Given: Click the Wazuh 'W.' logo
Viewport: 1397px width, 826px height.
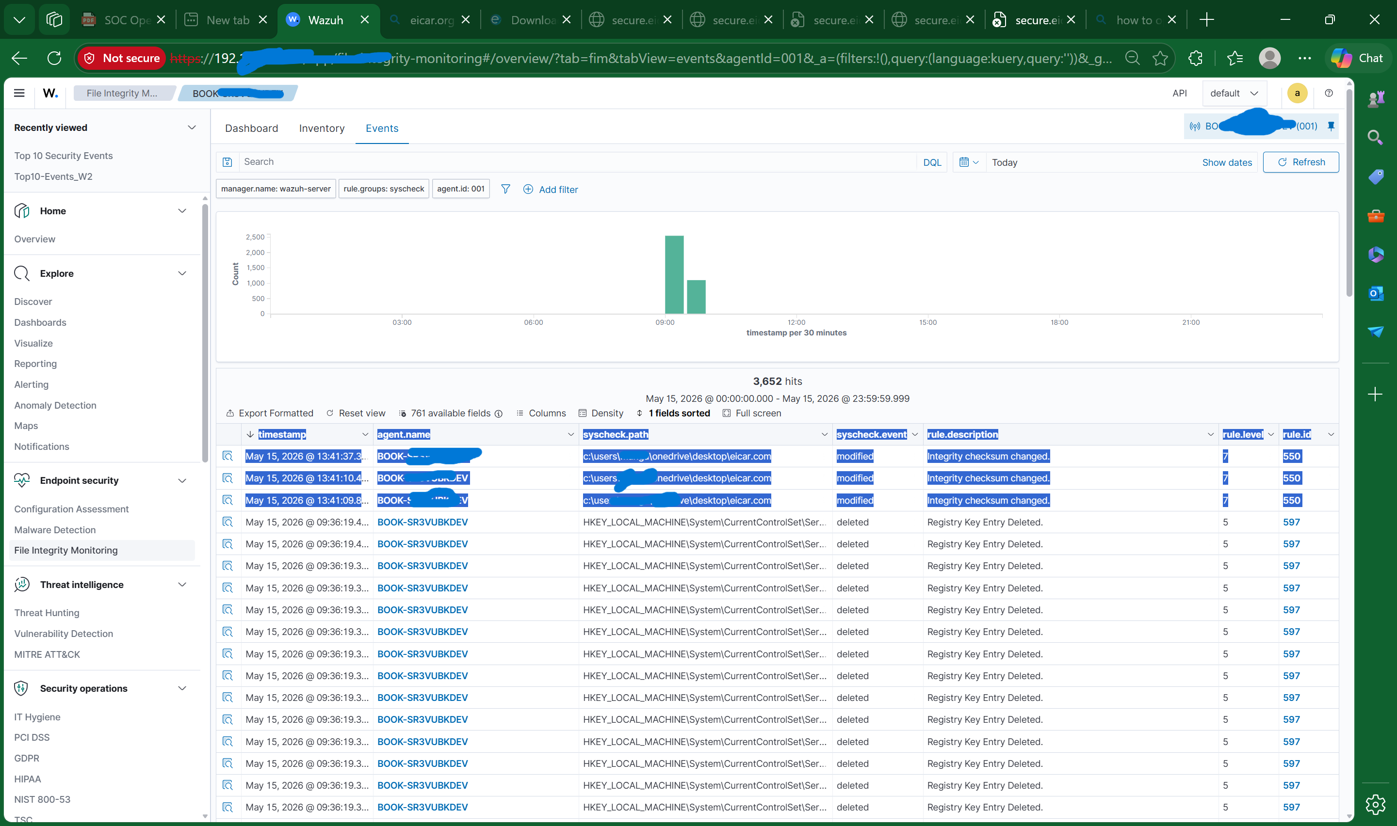Looking at the screenshot, I should (x=50, y=93).
